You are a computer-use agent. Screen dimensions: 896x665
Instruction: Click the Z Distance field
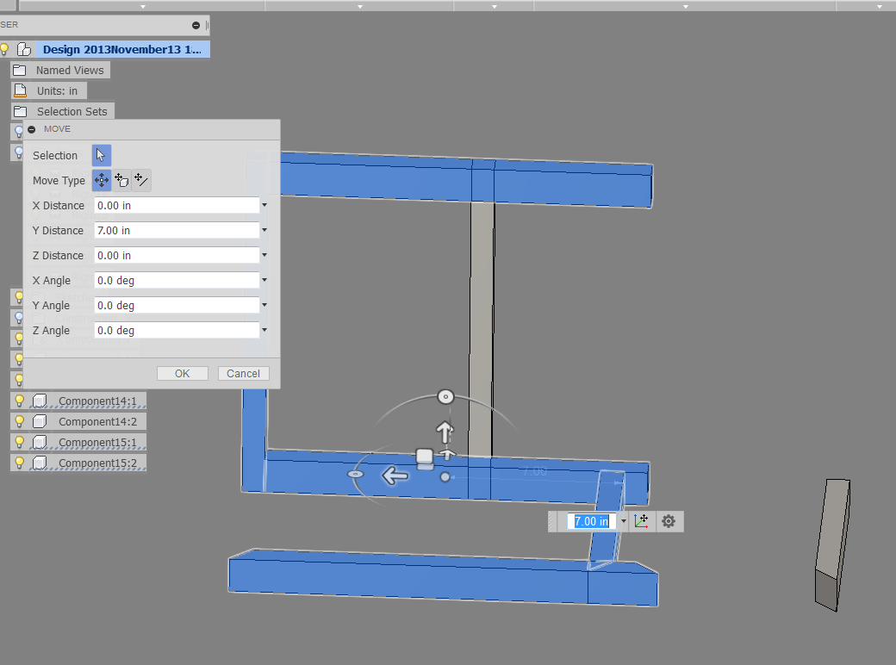coord(177,255)
